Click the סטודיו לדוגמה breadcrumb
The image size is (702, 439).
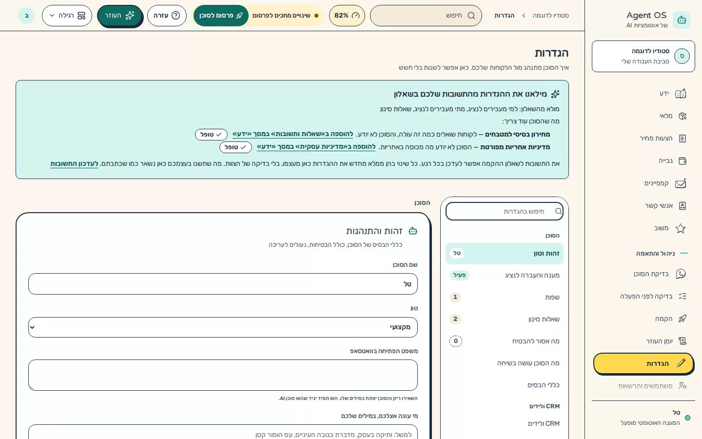[551, 16]
